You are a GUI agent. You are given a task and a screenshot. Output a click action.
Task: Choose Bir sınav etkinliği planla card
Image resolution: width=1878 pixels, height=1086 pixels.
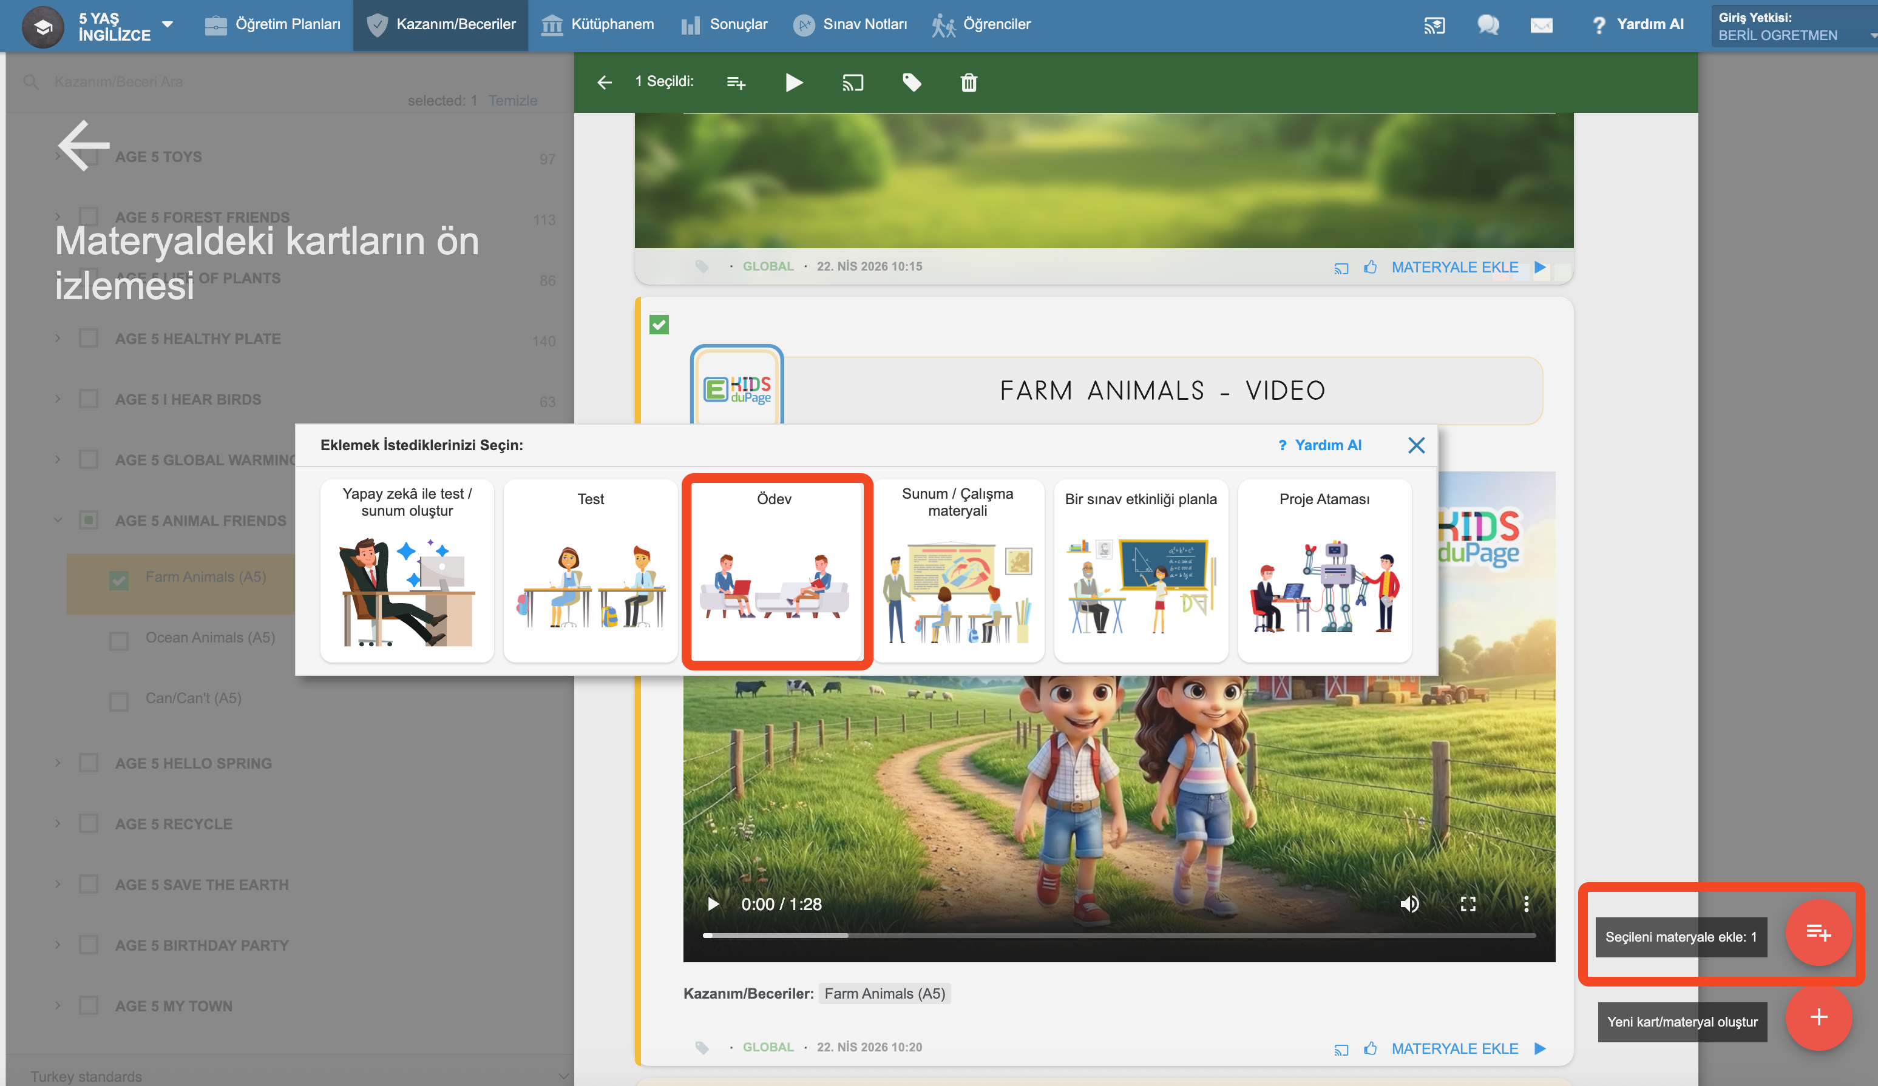pos(1141,570)
